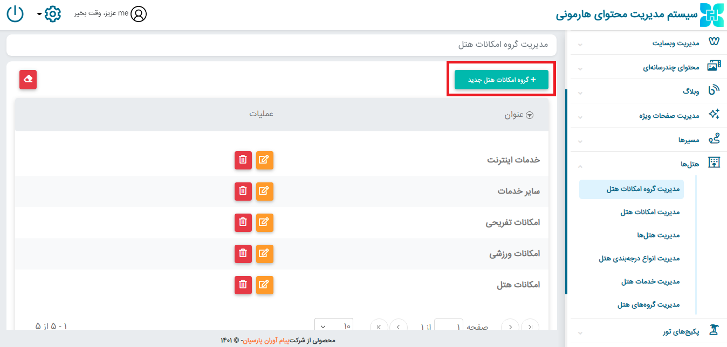The image size is (727, 347).
Task: Edit the خدمات اینترنت row
Action: click(264, 160)
